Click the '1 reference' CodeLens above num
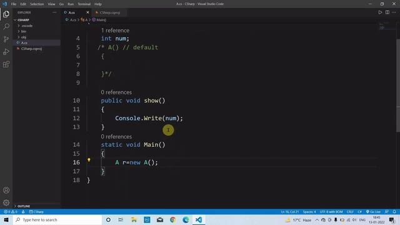400x225 pixels. pos(115,31)
